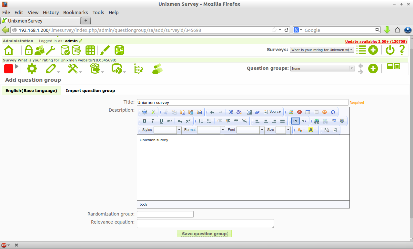Screen dimensions: 413x249
Task: Open a new browser tab
Action: 86,21
